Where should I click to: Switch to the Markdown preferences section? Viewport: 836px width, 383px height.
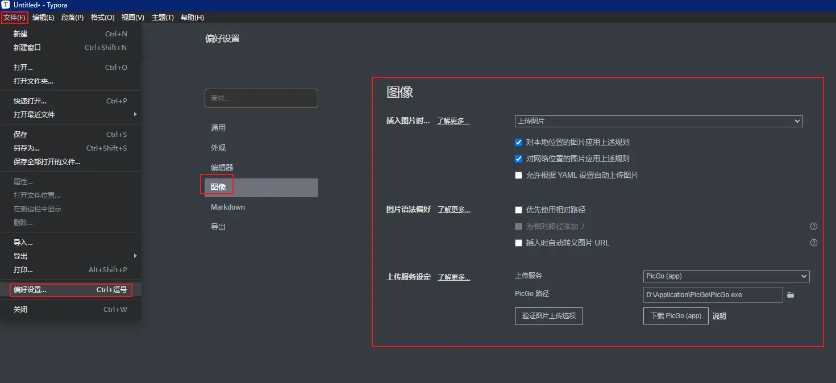coord(228,207)
